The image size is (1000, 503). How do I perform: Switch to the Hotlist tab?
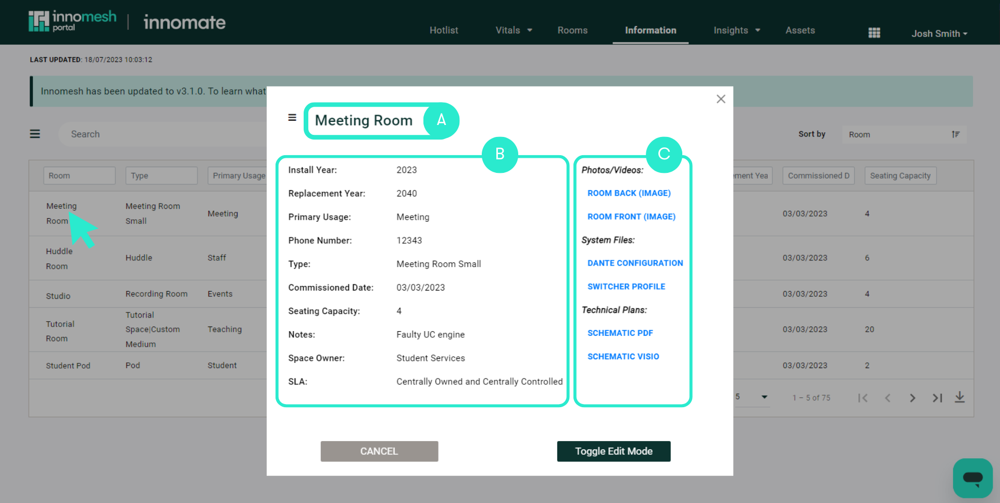(x=444, y=30)
